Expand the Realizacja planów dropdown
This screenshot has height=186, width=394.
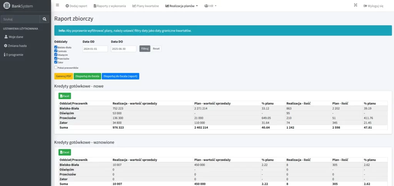tap(182, 6)
